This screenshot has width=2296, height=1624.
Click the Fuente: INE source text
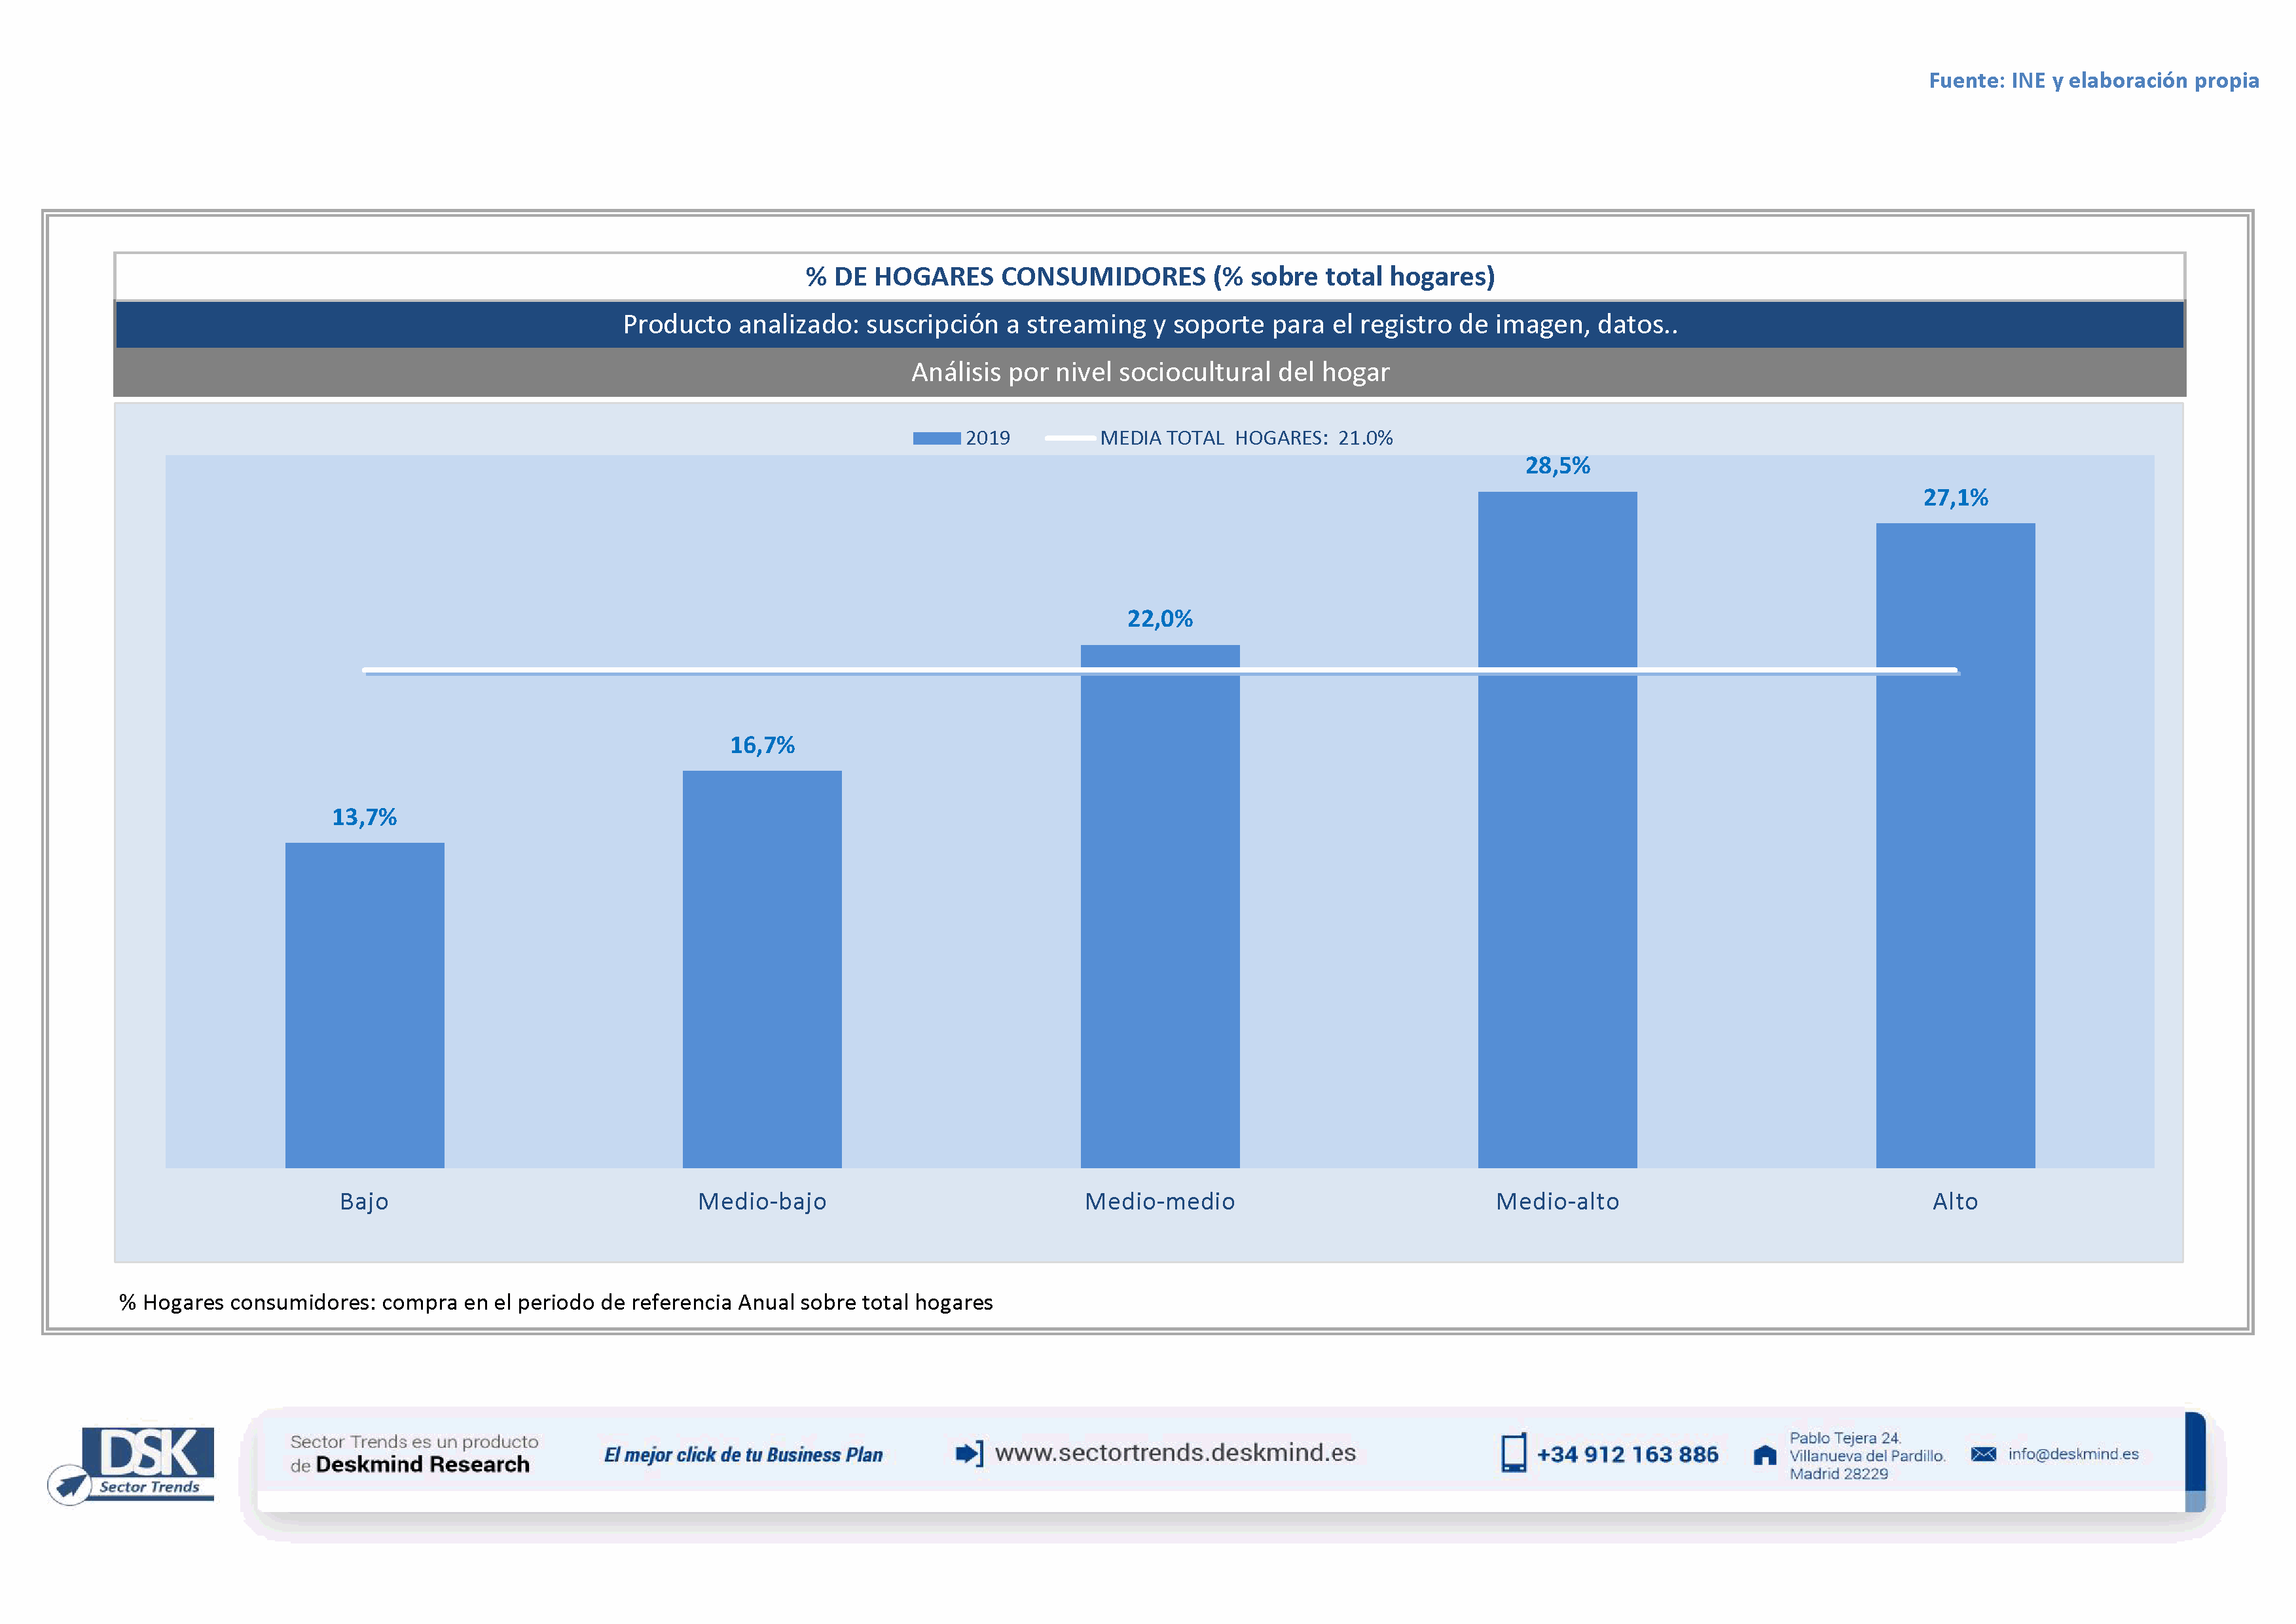(x=2093, y=81)
